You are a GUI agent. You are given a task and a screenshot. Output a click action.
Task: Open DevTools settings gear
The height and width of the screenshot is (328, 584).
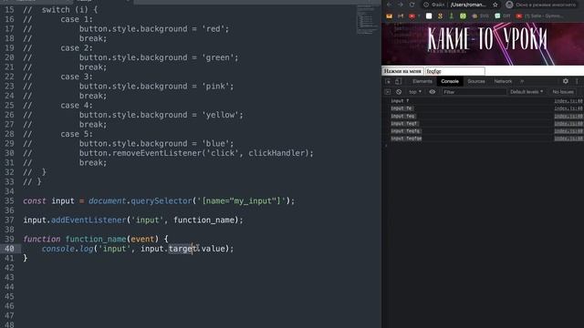(x=566, y=81)
